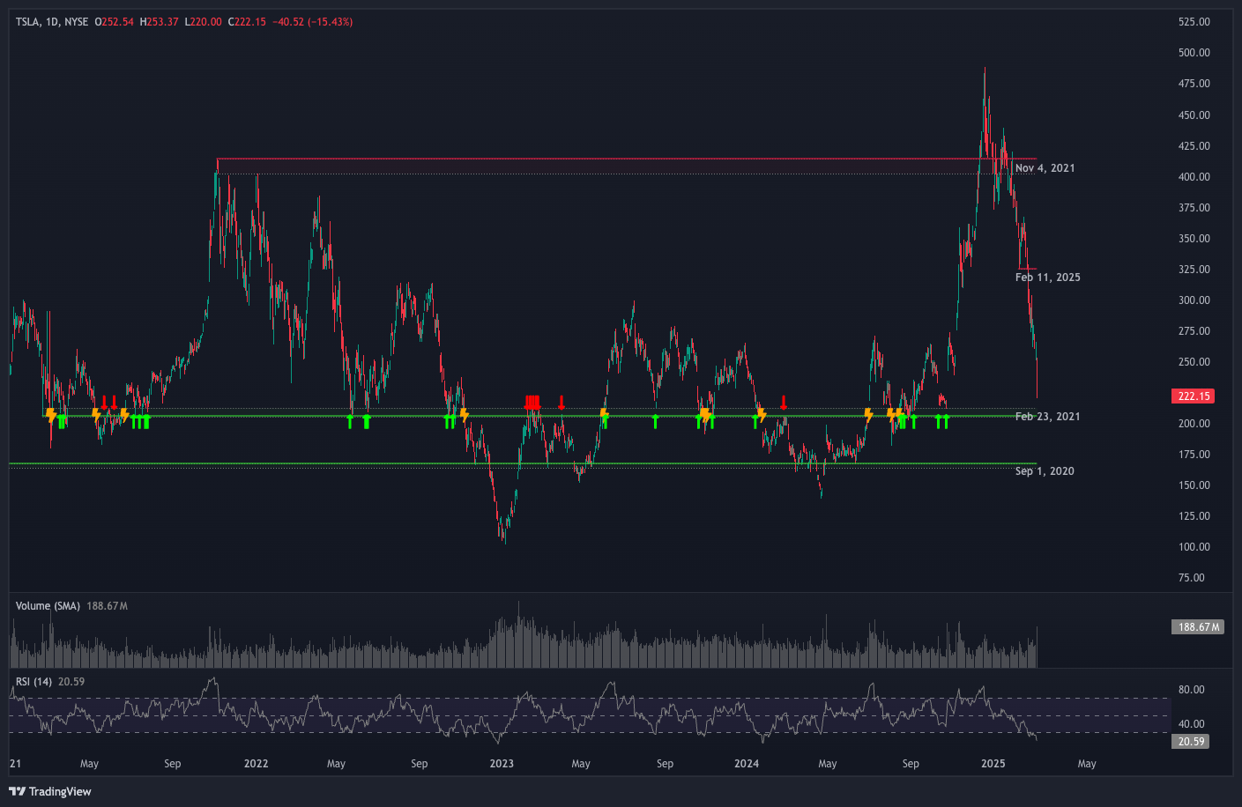The width and height of the screenshot is (1242, 807).
Task: Click the Nov 4, 2021 level label
Action: [1045, 168]
